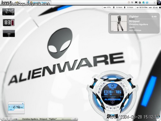Click the round target icon in Alienware player
This screenshot has width=161, height=121.
coord(121,84)
